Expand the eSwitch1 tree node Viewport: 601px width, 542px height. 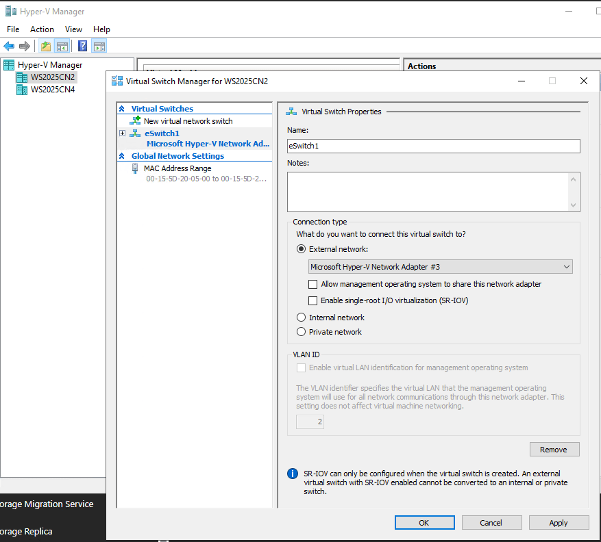[121, 133]
